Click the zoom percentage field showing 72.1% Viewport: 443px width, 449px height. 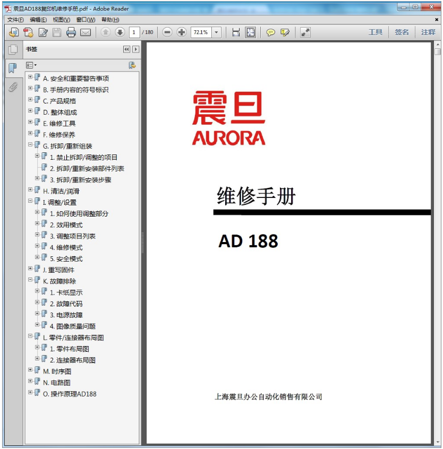[201, 32]
